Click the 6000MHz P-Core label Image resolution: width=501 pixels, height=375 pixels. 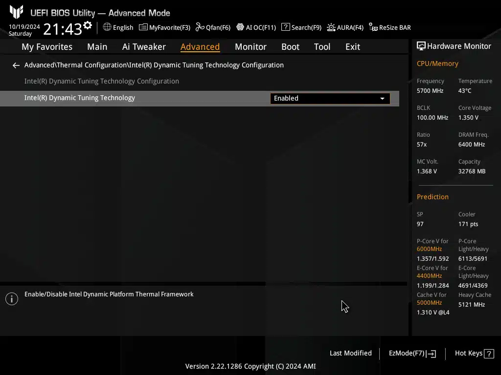(429, 249)
